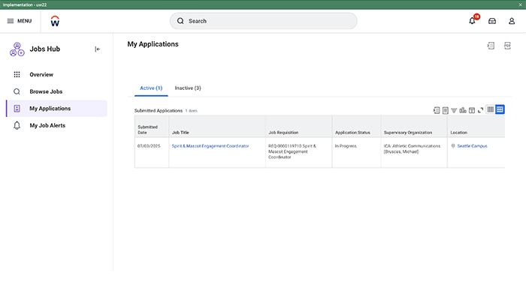
Task: Open the Spirit & Mascot Engagement Coordinator link
Action: (210, 146)
